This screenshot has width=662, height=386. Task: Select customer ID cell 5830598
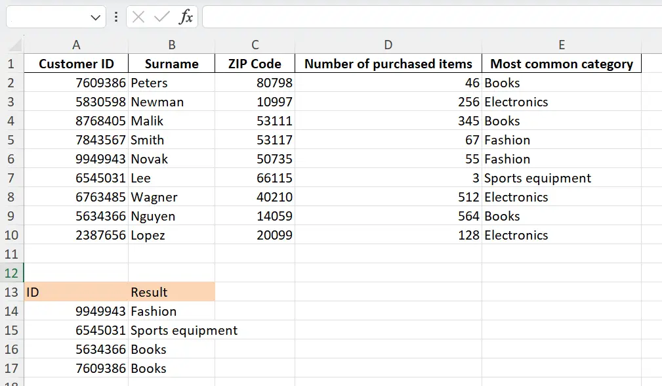coord(76,101)
